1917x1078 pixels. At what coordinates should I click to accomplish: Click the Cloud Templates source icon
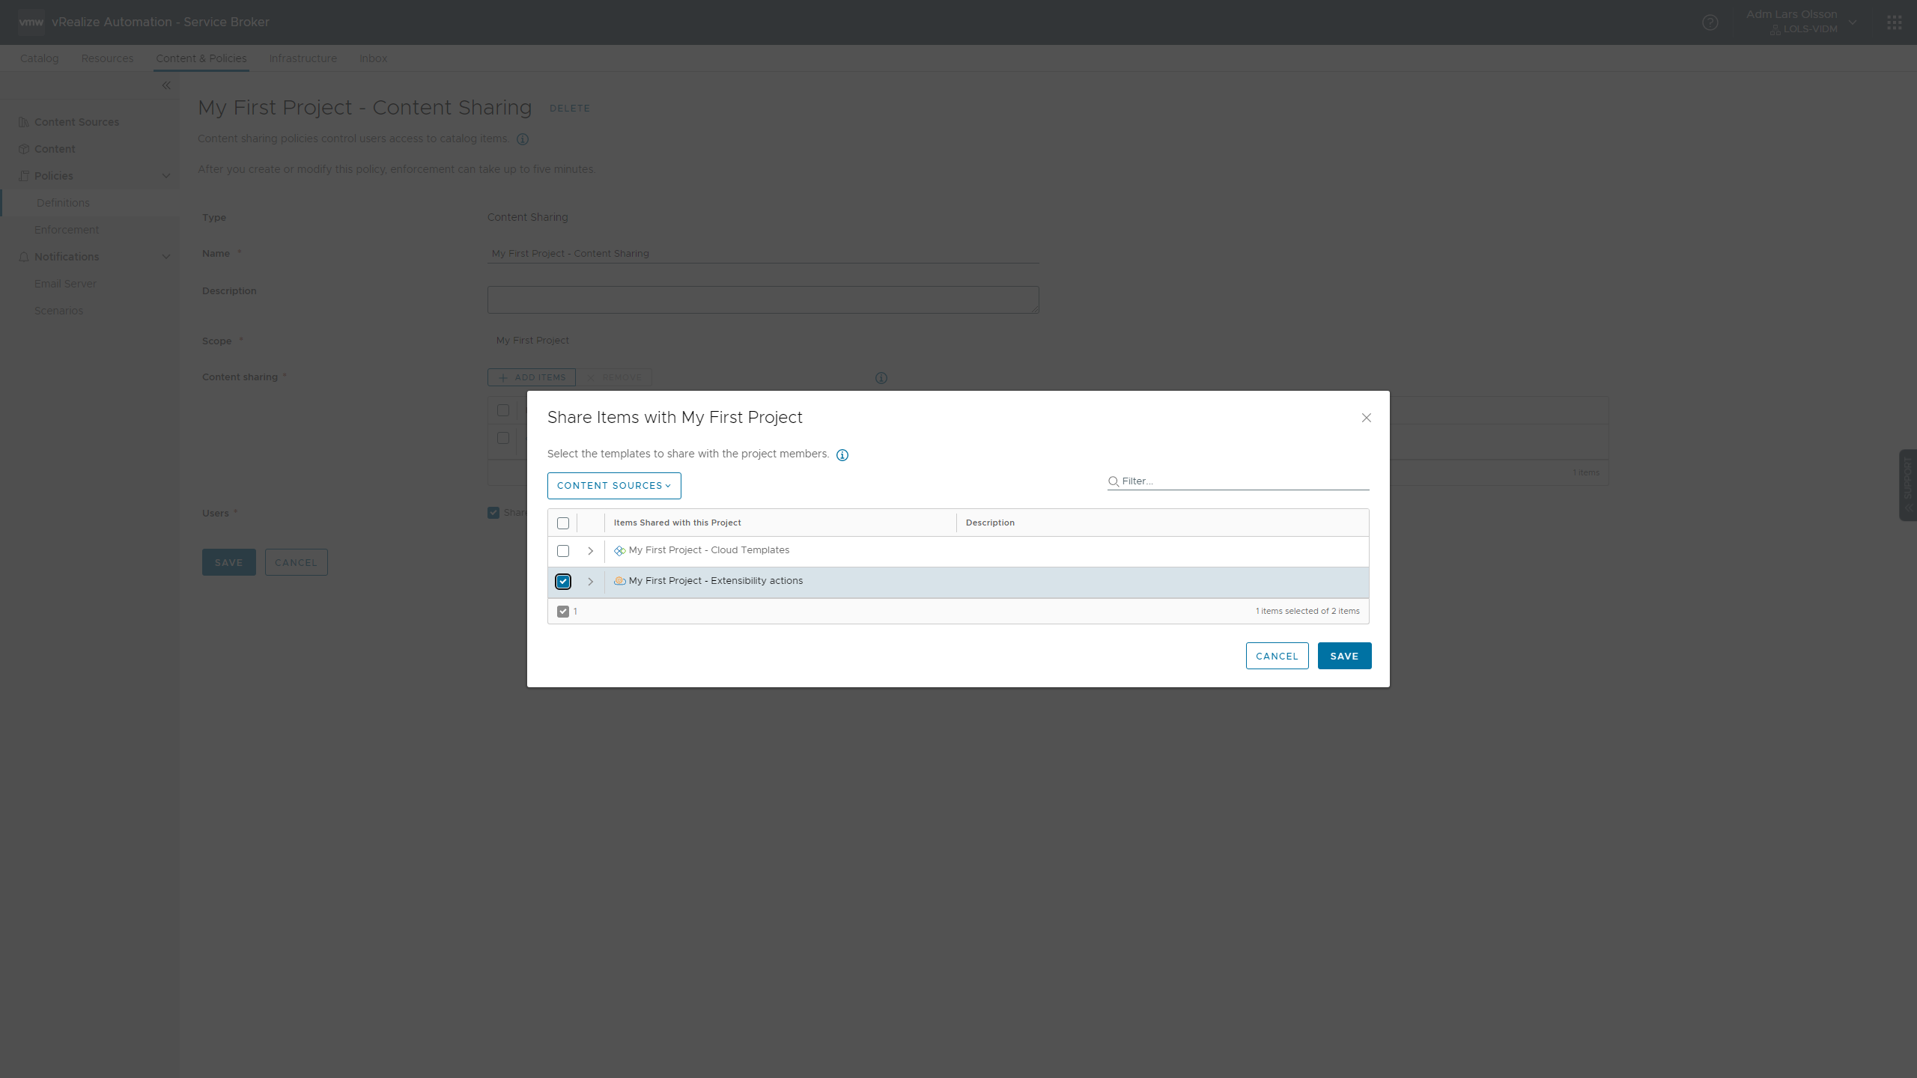coord(620,550)
